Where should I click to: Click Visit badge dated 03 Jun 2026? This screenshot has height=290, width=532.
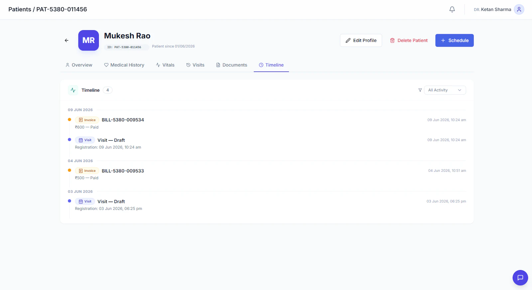[x=85, y=201]
